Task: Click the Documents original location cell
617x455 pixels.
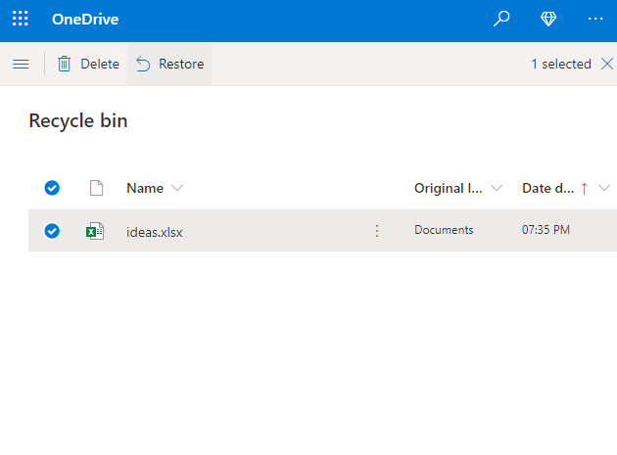Action: pyautogui.click(x=444, y=230)
